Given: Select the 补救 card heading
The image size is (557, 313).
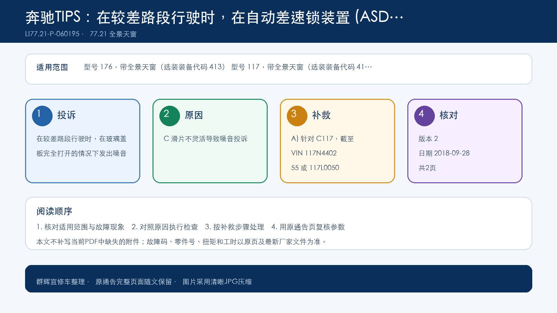Looking at the screenshot, I should 321,115.
